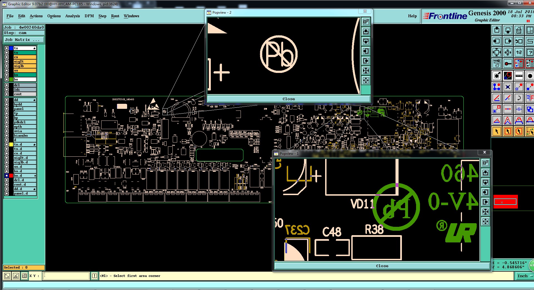The height and width of the screenshot is (290, 534).
Task: Click the zoom in icon with inward arrows
Action: point(497,52)
